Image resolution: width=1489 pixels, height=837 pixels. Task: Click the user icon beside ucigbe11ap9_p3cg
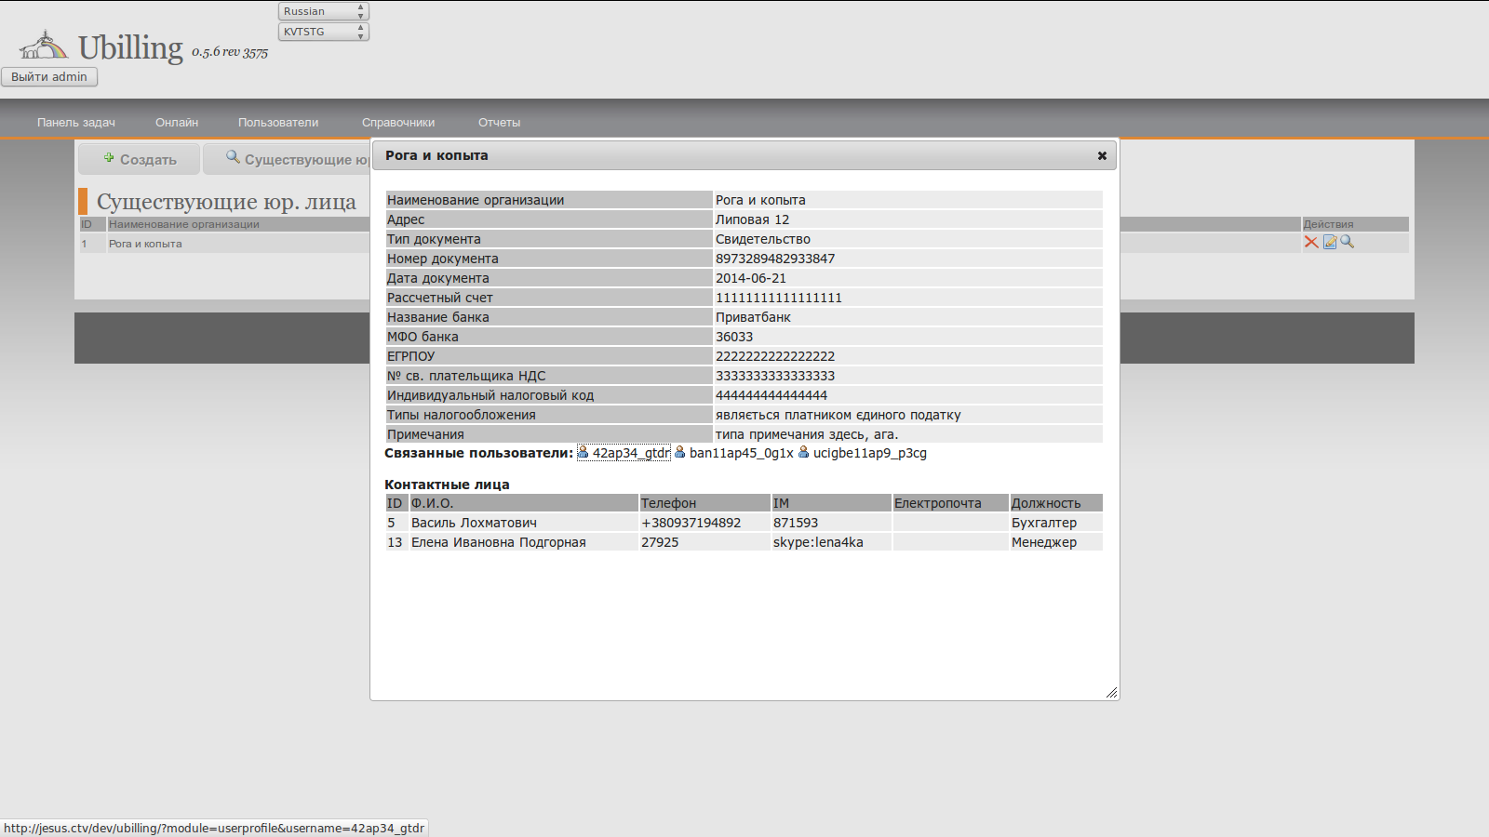(804, 452)
